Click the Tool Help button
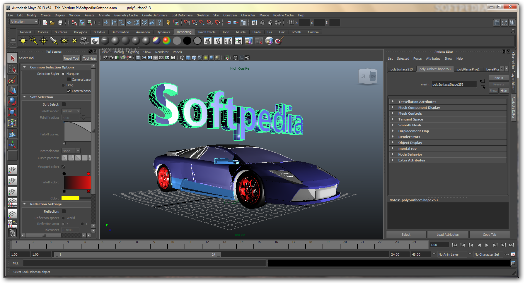The image size is (525, 284). tap(89, 58)
